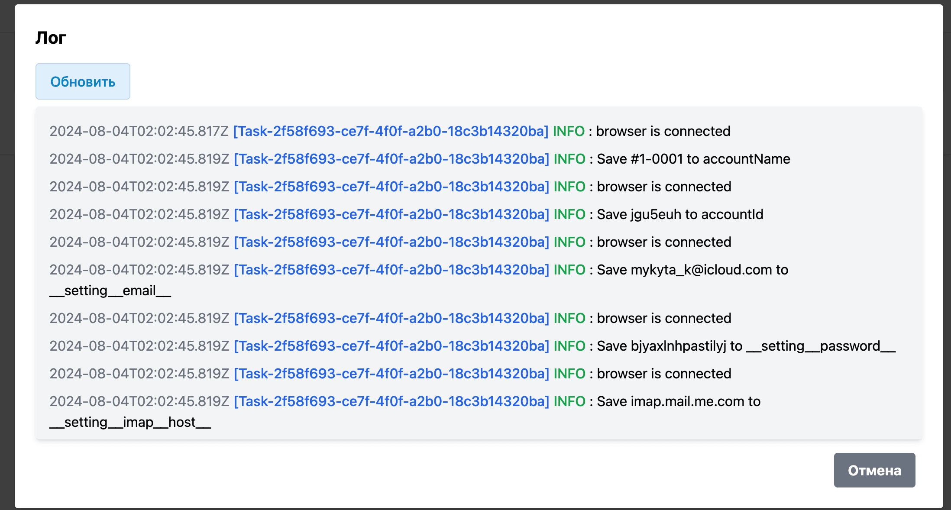Click the first Task-2f58f693 ID link

(390, 131)
